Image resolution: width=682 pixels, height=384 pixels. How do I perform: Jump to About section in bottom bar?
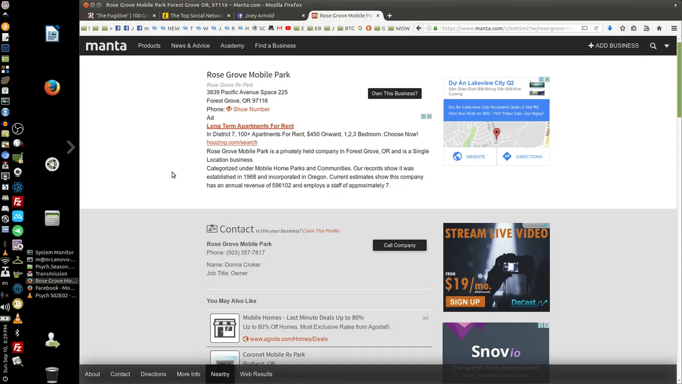92,374
